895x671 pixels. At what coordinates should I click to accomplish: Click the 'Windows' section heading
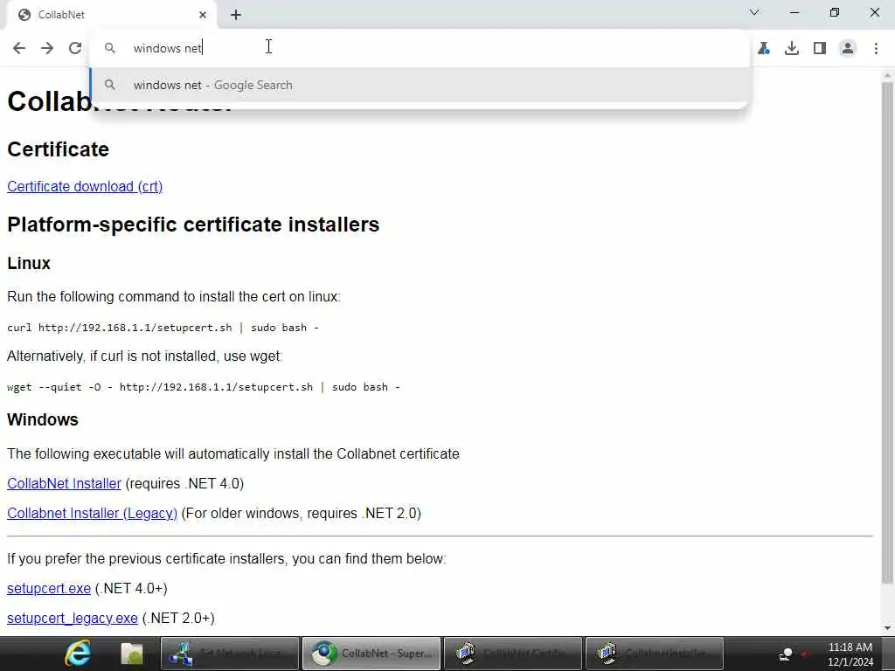coord(42,419)
